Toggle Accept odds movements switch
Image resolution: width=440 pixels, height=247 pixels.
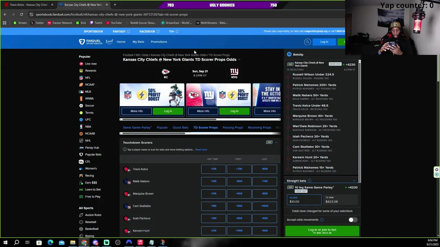353,220
